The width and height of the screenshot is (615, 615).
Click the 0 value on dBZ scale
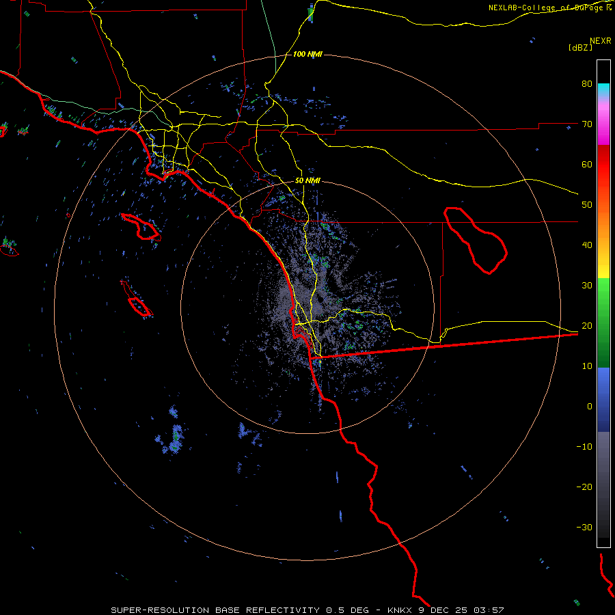[x=590, y=407]
